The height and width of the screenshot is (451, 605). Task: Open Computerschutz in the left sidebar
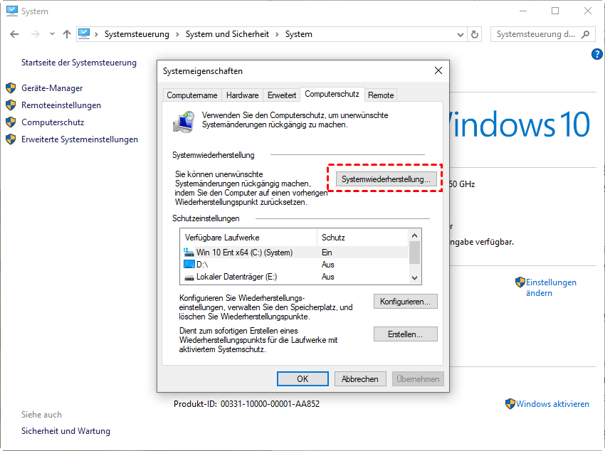pos(53,122)
